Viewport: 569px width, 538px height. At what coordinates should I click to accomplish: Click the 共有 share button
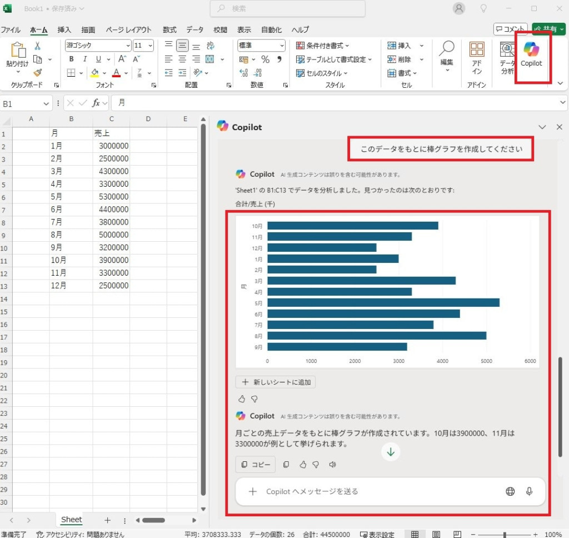pyautogui.click(x=548, y=29)
